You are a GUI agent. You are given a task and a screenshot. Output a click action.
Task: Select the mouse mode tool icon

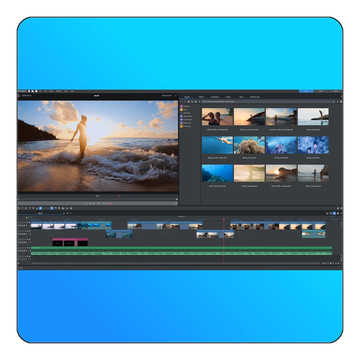pyautogui.click(x=52, y=208)
